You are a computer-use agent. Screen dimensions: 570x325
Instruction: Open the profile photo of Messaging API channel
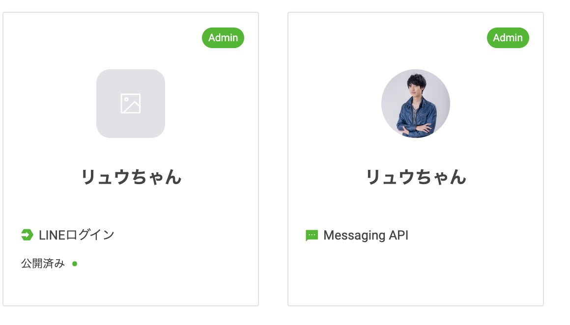[416, 104]
